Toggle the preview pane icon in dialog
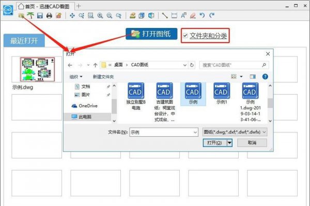 [x=253, y=77]
